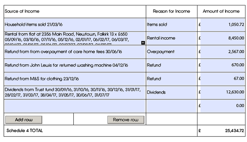
Task: Click the empty source of income field
Action: [x=75, y=106]
